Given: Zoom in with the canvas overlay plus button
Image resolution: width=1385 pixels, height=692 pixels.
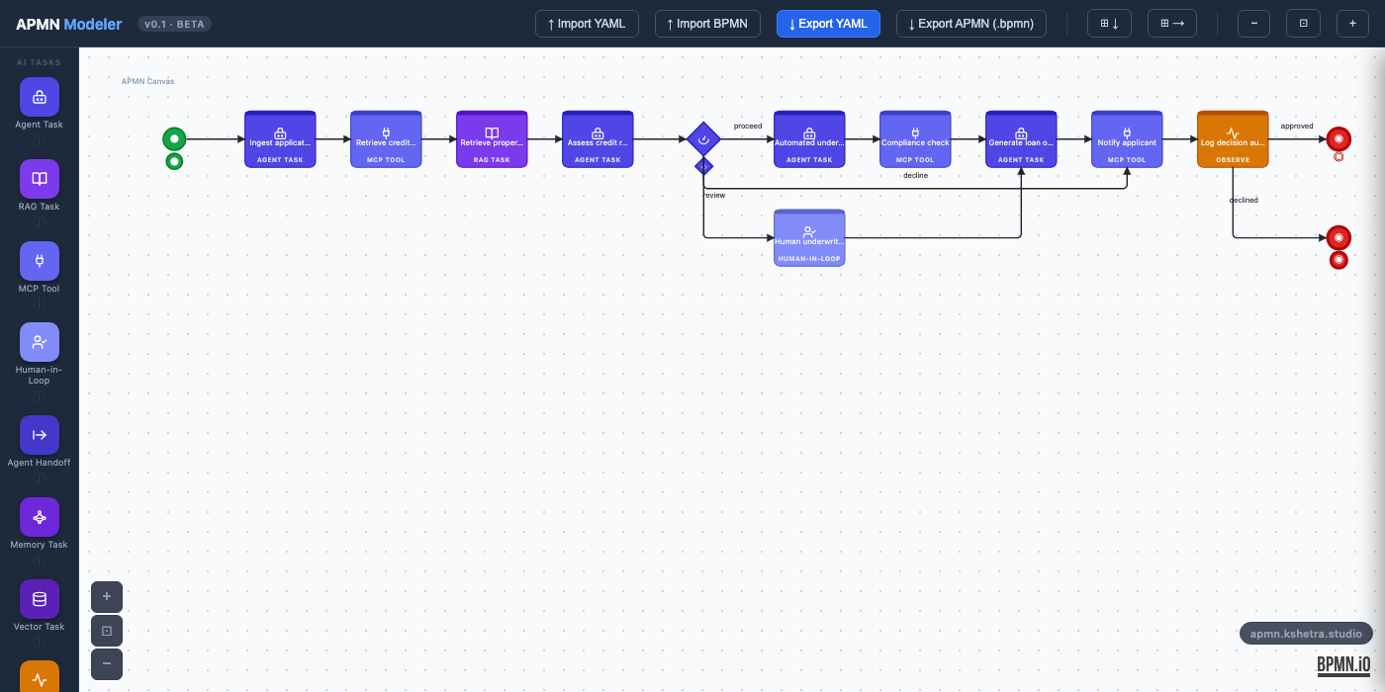Looking at the screenshot, I should point(107,597).
